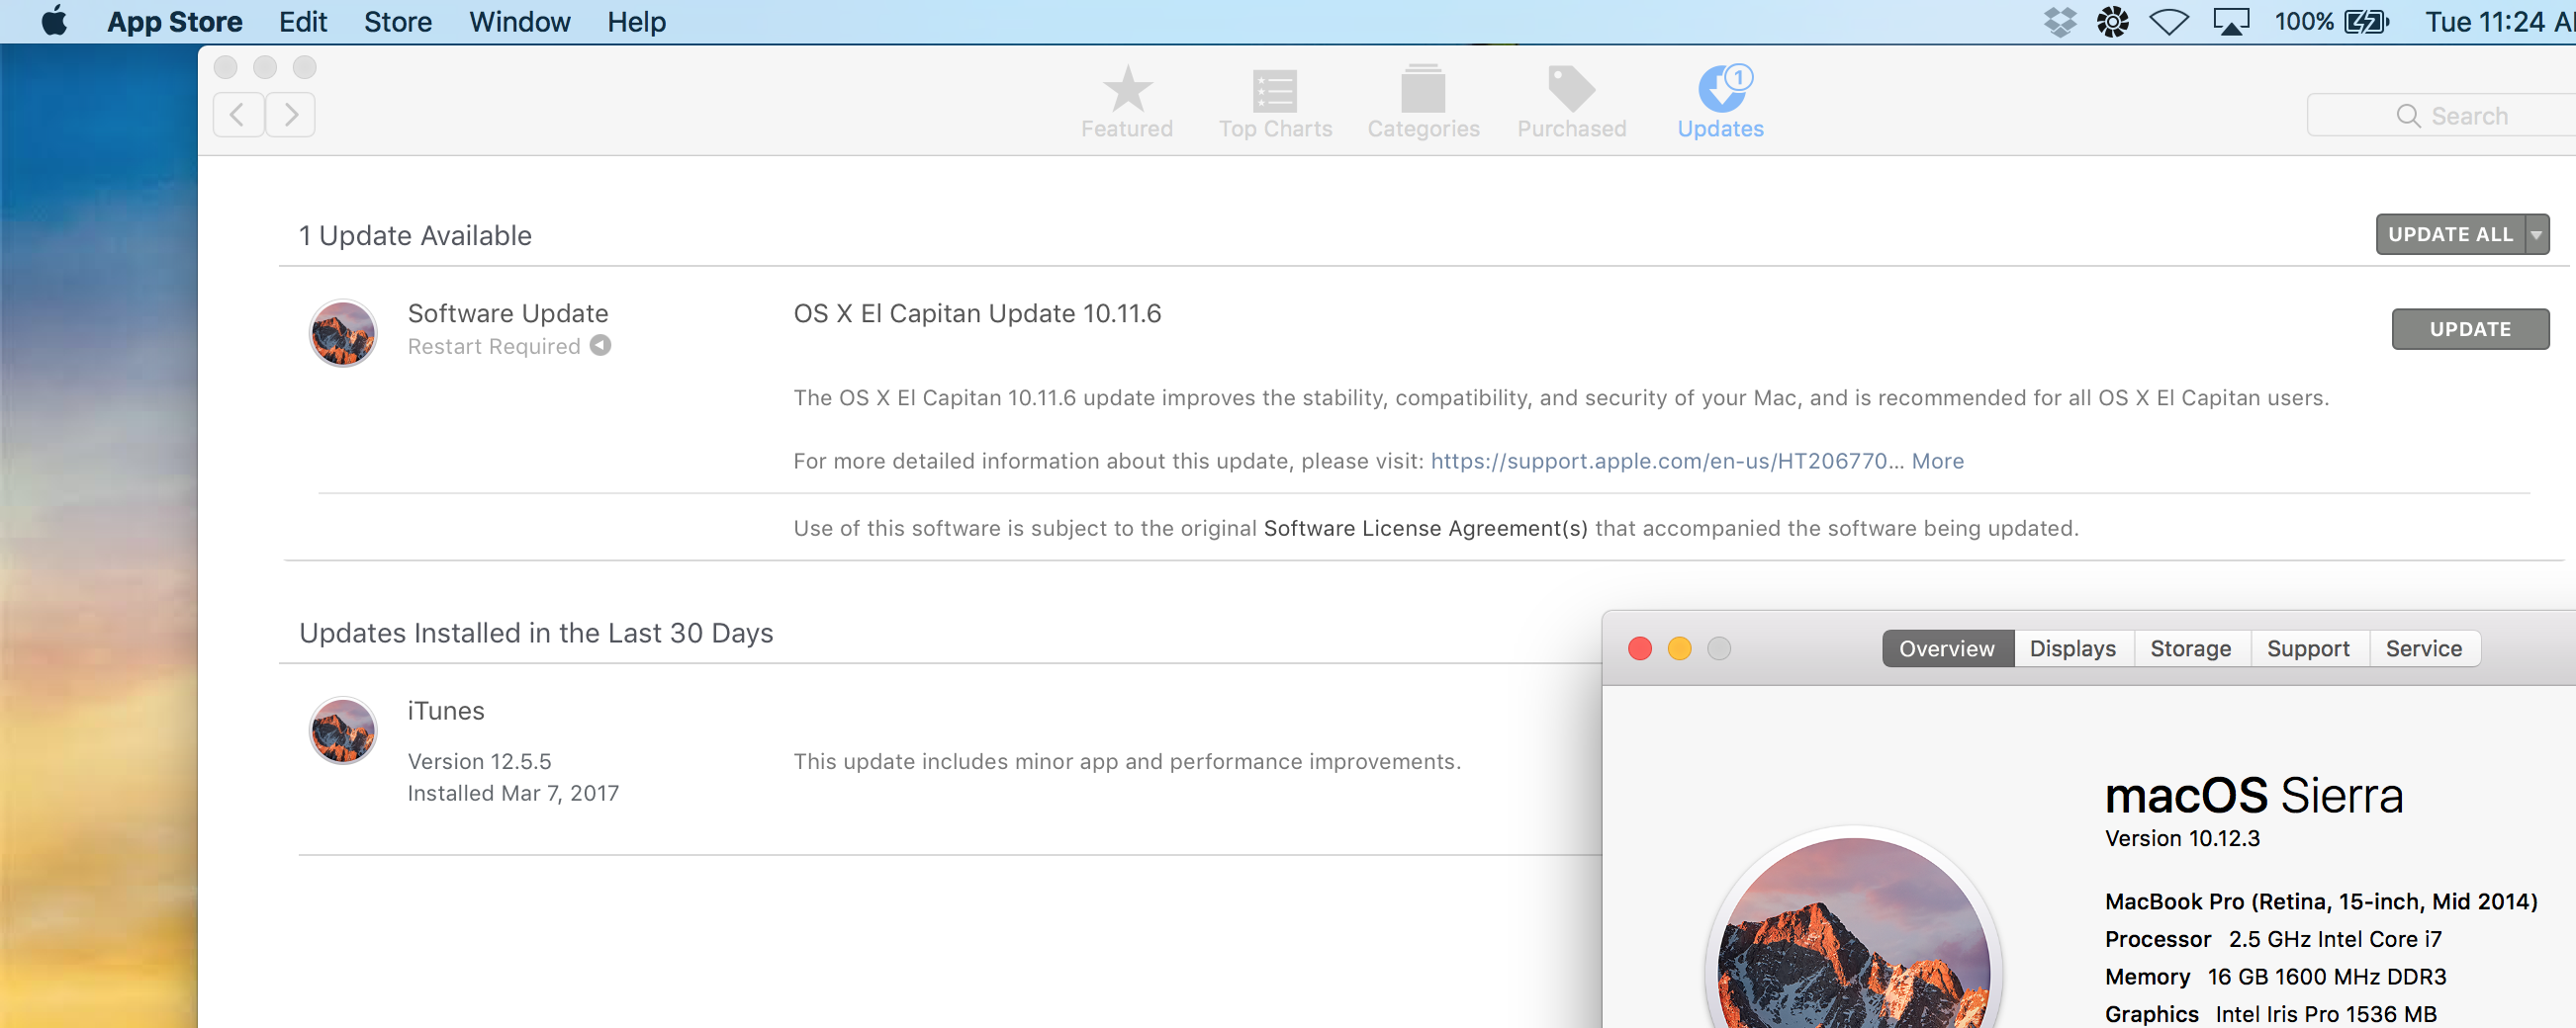The width and height of the screenshot is (2576, 1028).
Task: Open the Window menu
Action: tap(520, 22)
